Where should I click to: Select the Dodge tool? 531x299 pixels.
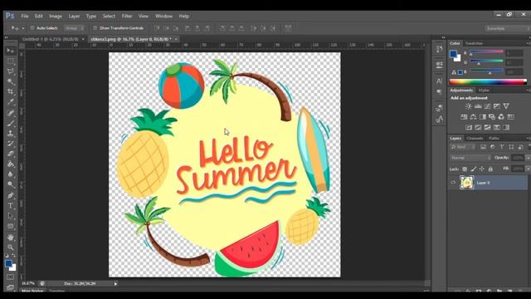11,185
